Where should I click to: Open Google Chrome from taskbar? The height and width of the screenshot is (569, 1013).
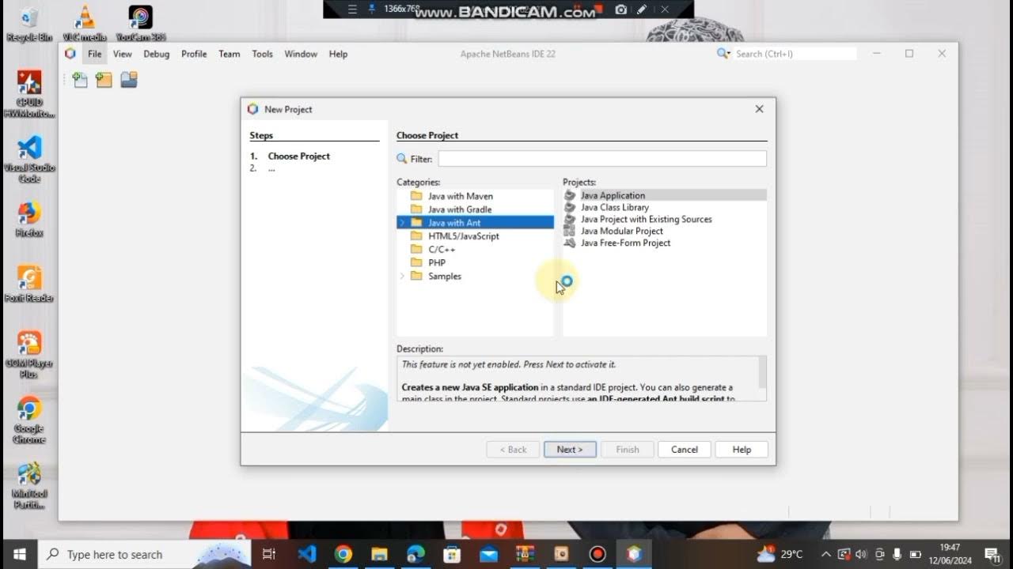point(343,554)
